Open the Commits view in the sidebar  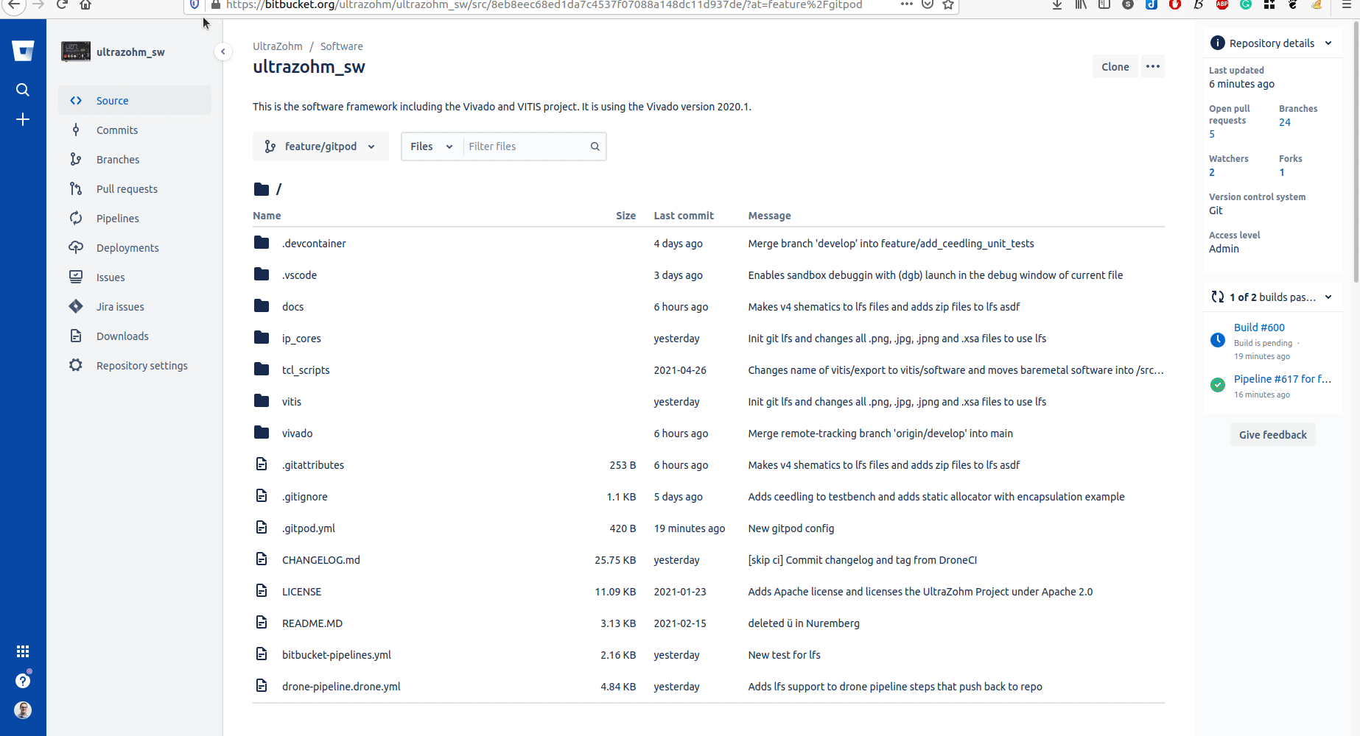(116, 130)
